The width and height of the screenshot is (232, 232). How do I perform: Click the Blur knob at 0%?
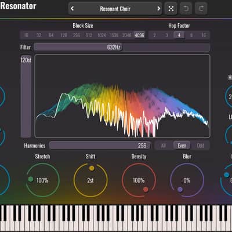pos(187,180)
